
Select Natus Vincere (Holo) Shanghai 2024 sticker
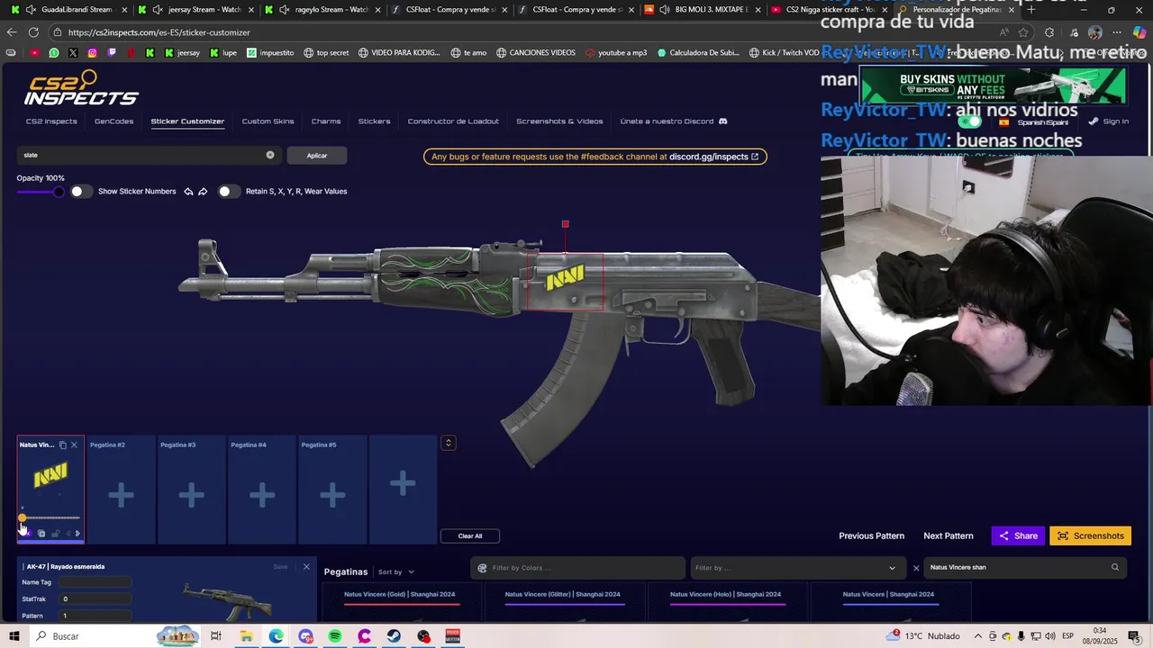click(x=726, y=602)
